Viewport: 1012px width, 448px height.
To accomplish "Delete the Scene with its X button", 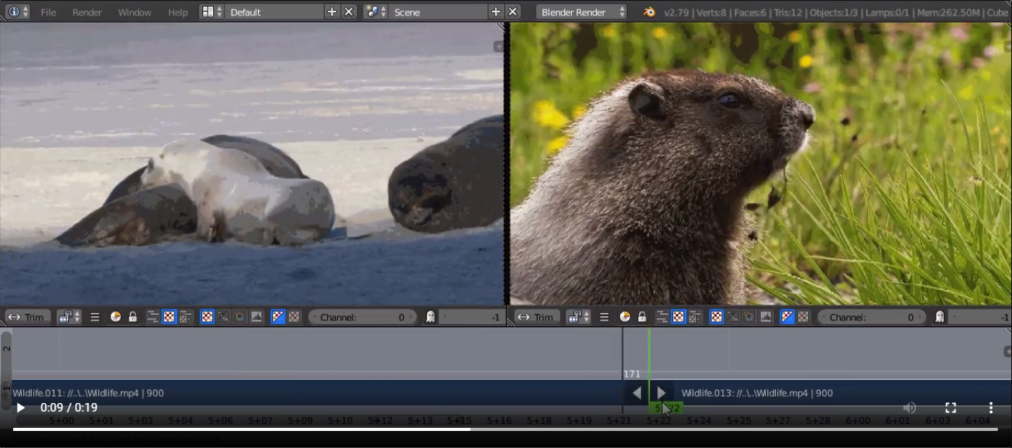I will [x=512, y=12].
